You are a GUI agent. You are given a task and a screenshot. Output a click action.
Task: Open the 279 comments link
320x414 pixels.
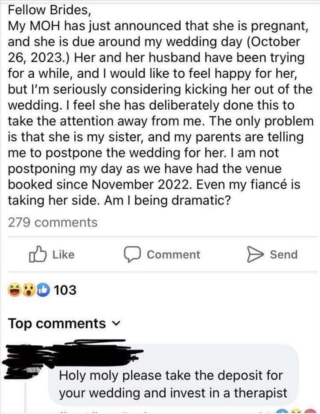coord(53,222)
